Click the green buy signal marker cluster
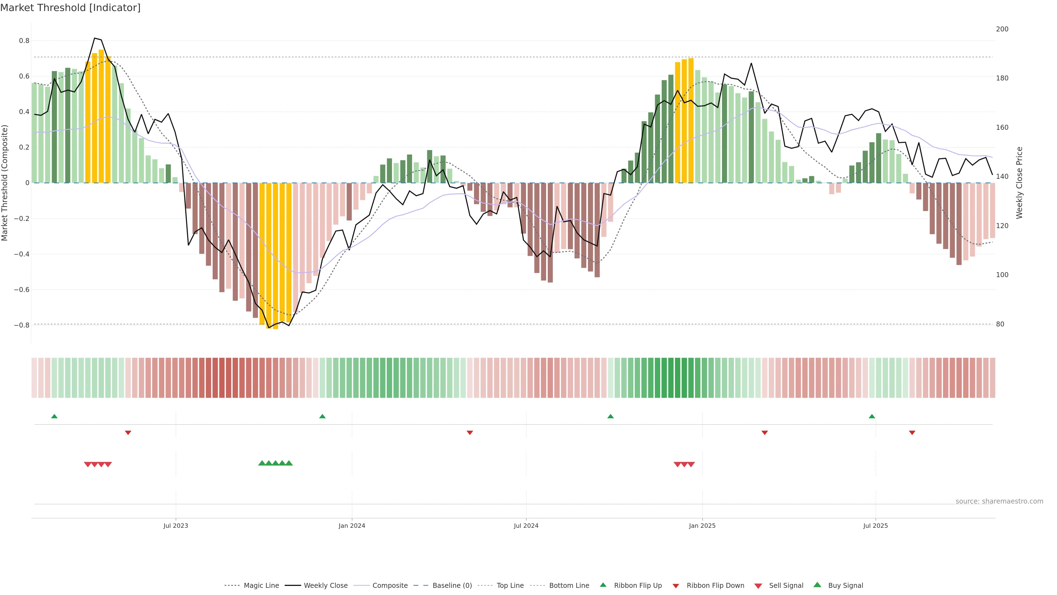The image size is (1057, 595). (275, 463)
